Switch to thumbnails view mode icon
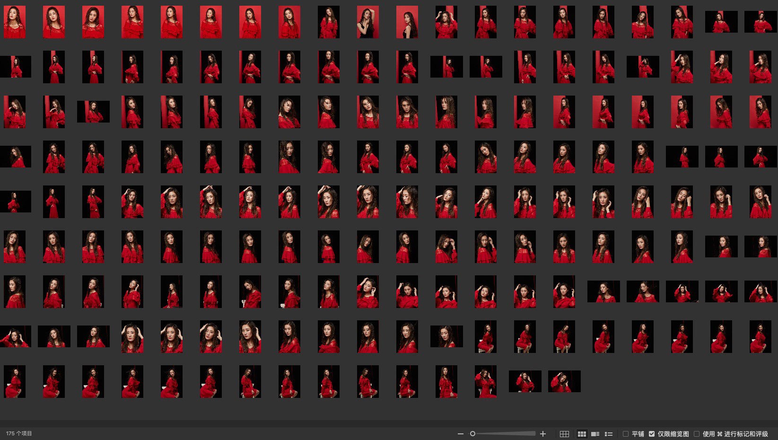778x440 pixels. pos(582,434)
